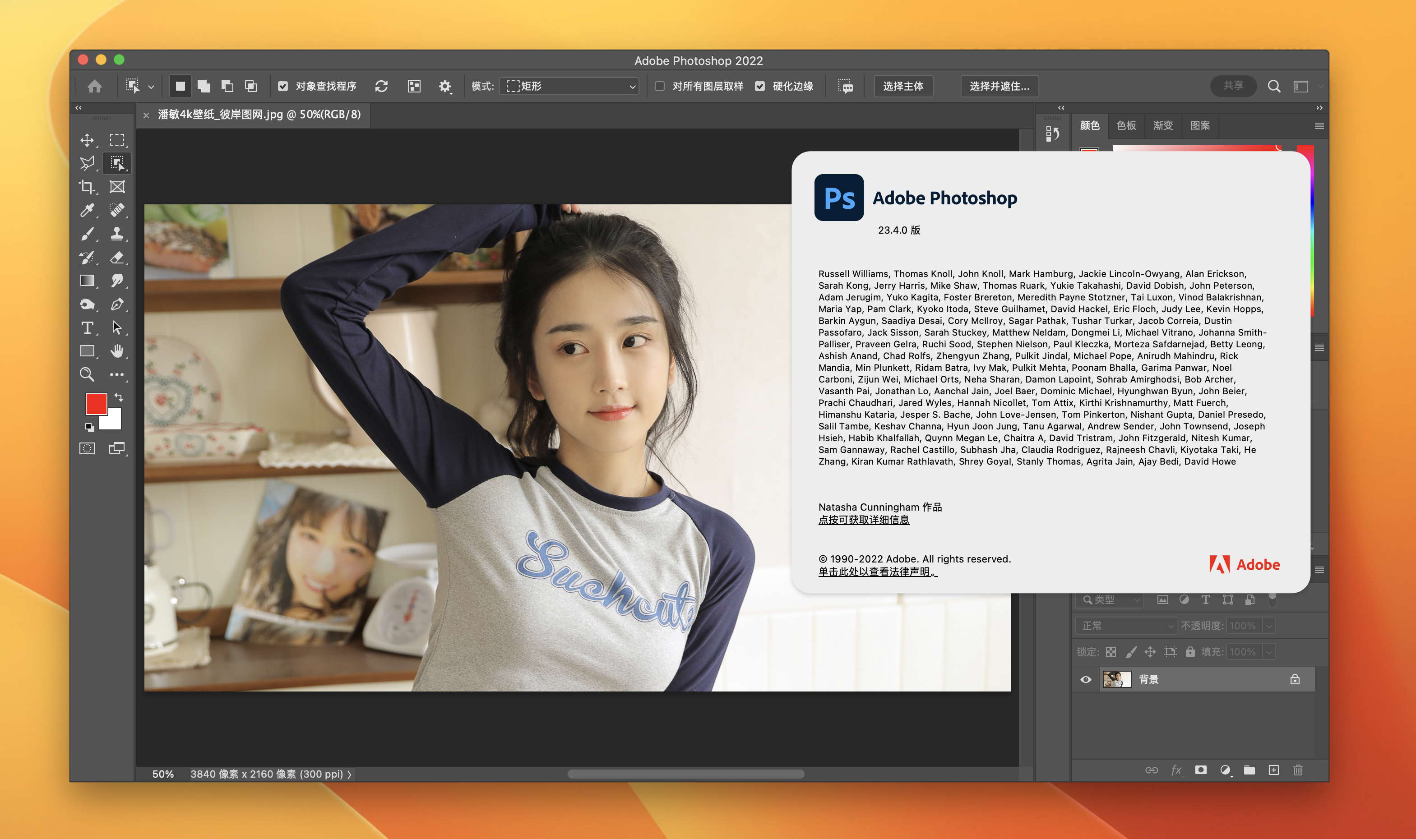Select the Crop tool
This screenshot has width=1416, height=839.
tap(87, 187)
